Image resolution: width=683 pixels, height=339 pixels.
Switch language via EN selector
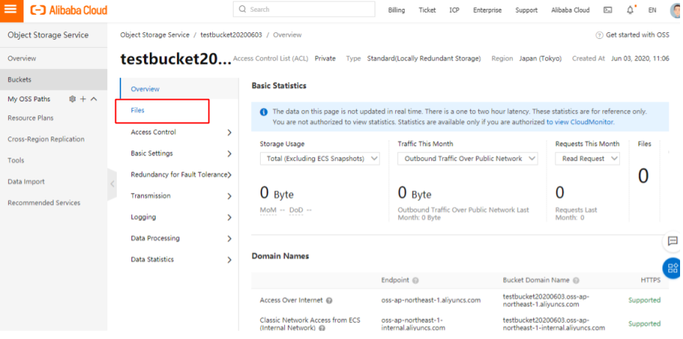point(652,10)
